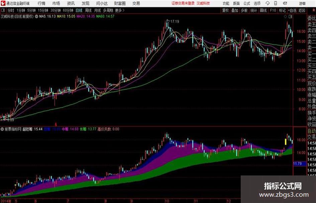The image size is (316, 203).
Task: Click the 通达信 red logo icon
Action: [x=3, y=3]
